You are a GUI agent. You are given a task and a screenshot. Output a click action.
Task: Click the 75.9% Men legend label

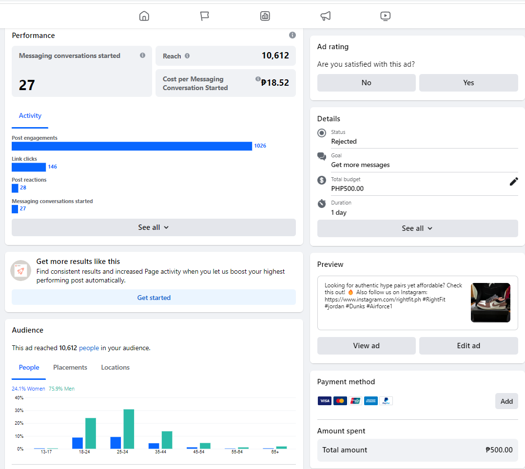click(61, 389)
